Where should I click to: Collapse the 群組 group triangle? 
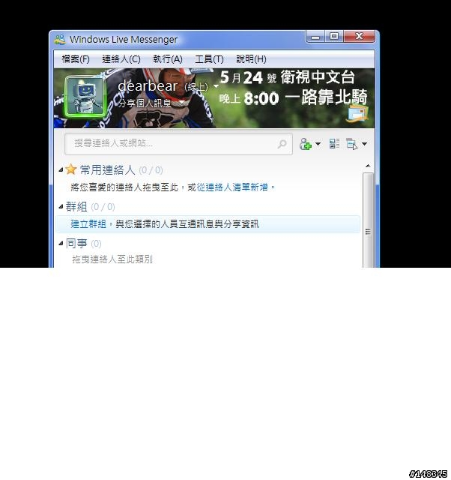[61, 207]
